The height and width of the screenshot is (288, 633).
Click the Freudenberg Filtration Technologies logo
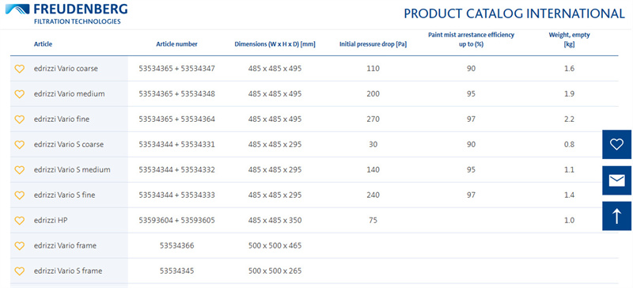point(66,13)
